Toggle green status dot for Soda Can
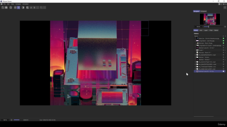 pos(223,38)
